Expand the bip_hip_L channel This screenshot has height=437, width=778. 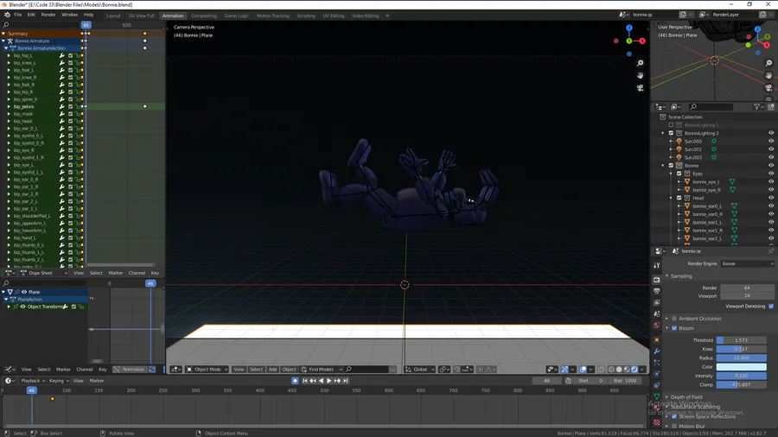tap(9, 55)
